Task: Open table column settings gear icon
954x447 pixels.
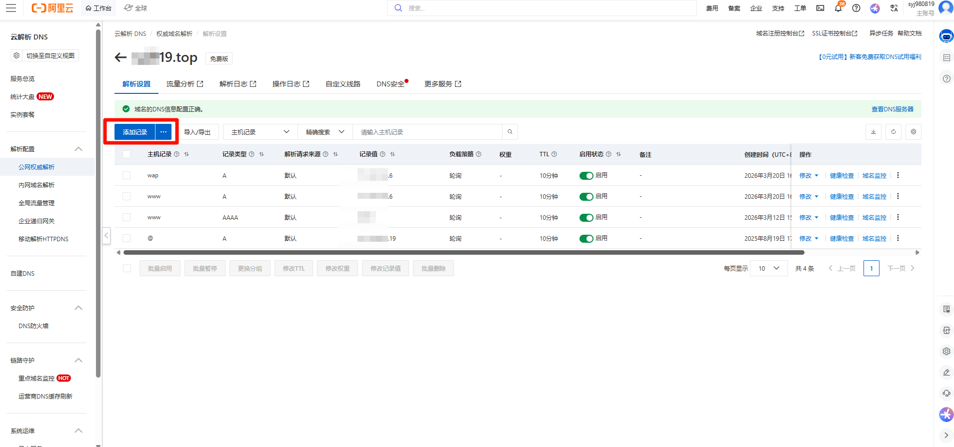Action: pos(913,132)
